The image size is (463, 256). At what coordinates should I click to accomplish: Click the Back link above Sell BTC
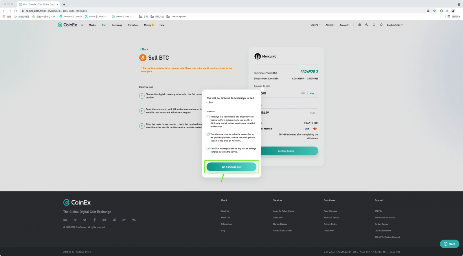point(144,50)
